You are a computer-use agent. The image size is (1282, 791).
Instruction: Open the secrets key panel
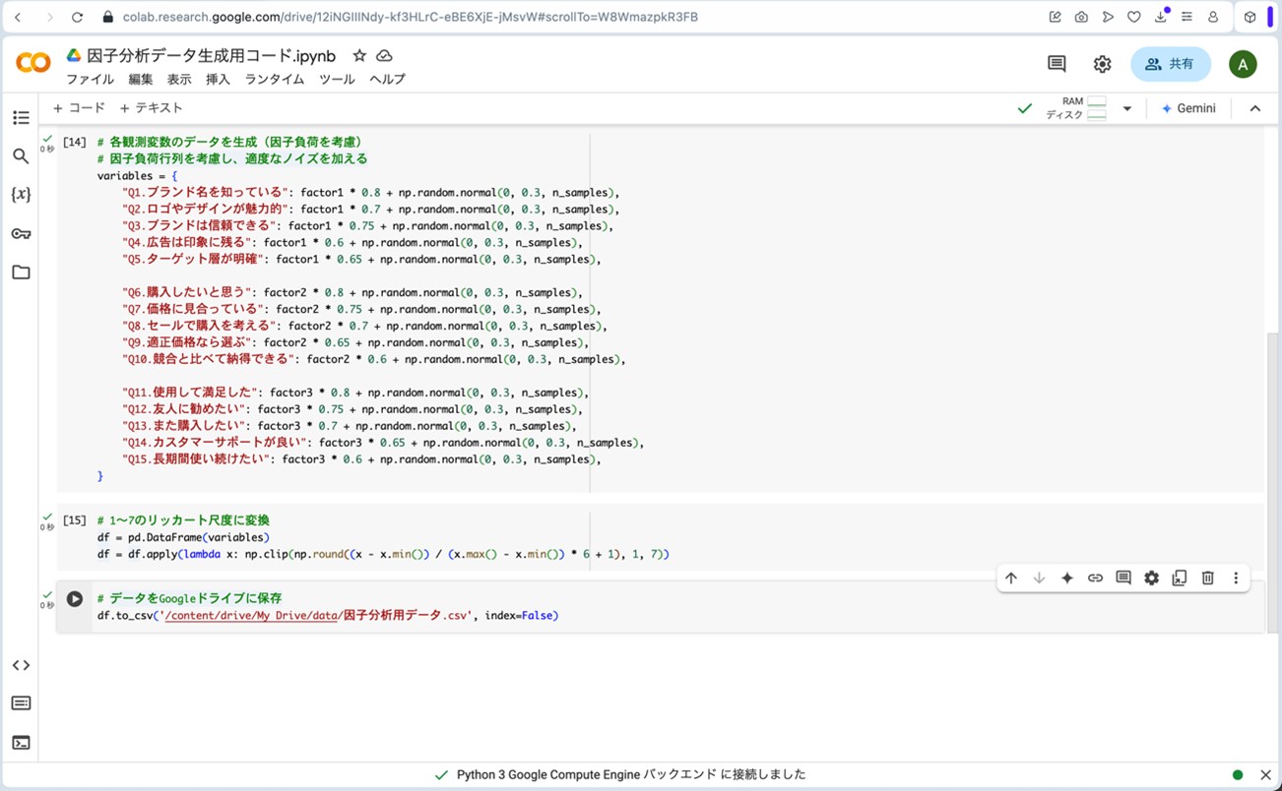21,233
